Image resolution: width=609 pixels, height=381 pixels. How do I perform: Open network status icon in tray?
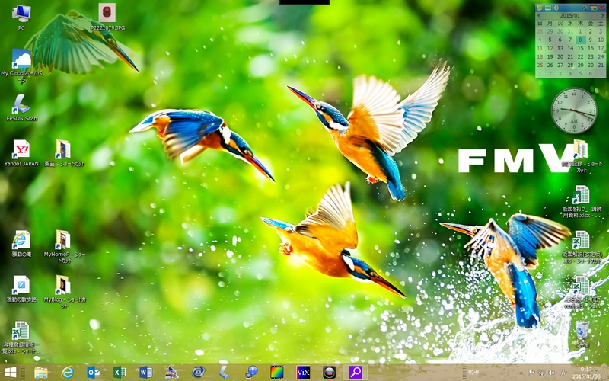[x=542, y=373]
